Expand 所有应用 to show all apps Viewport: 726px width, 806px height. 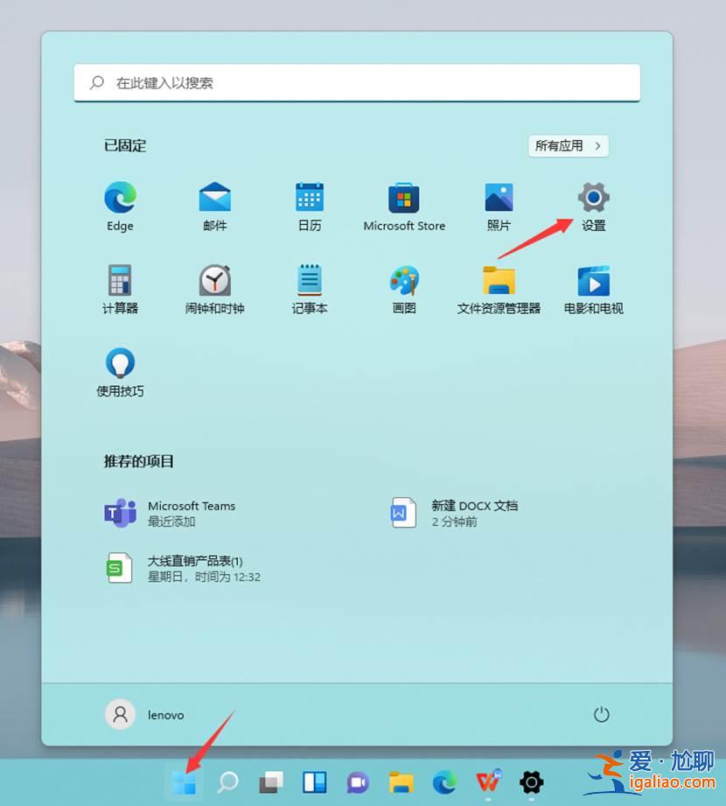pyautogui.click(x=567, y=145)
